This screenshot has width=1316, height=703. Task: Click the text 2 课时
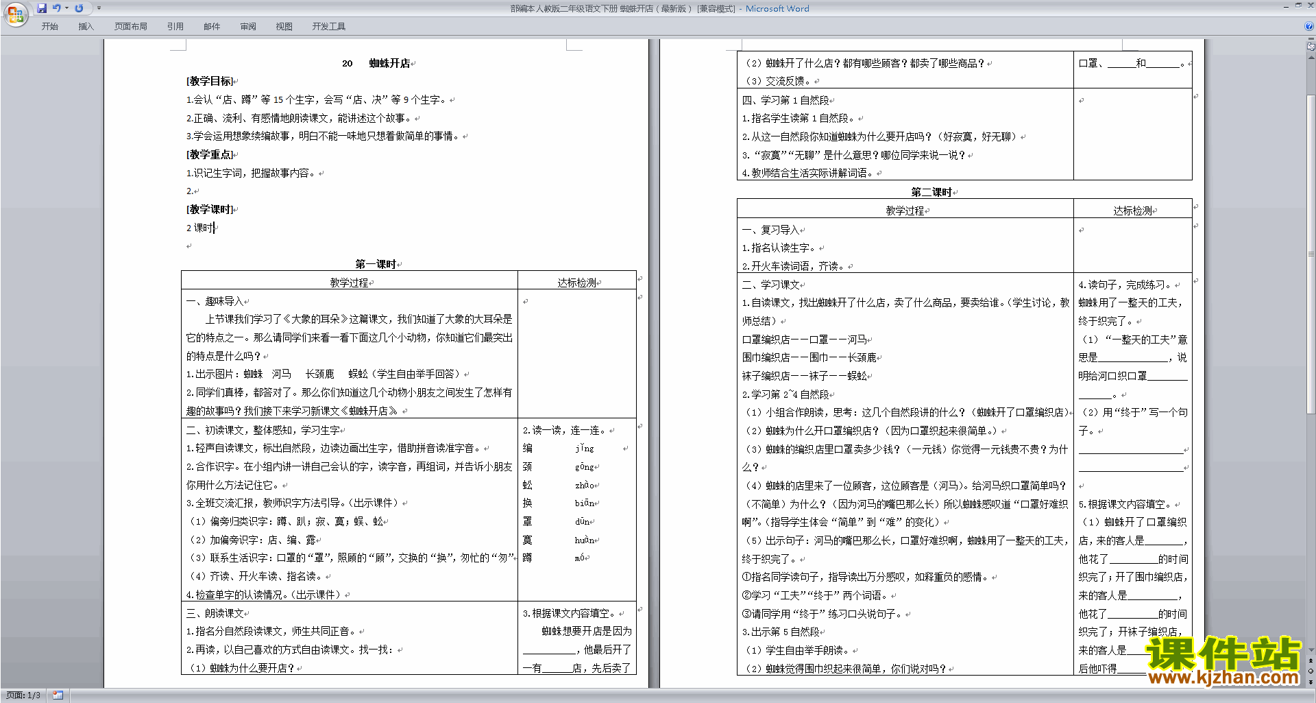(x=199, y=228)
